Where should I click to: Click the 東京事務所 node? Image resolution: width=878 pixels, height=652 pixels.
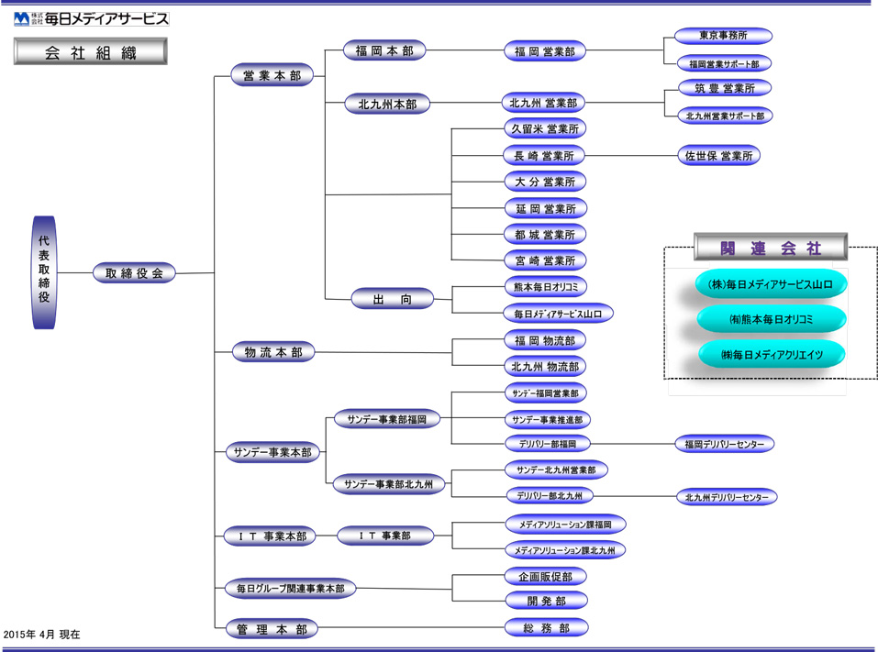pyautogui.click(x=724, y=36)
